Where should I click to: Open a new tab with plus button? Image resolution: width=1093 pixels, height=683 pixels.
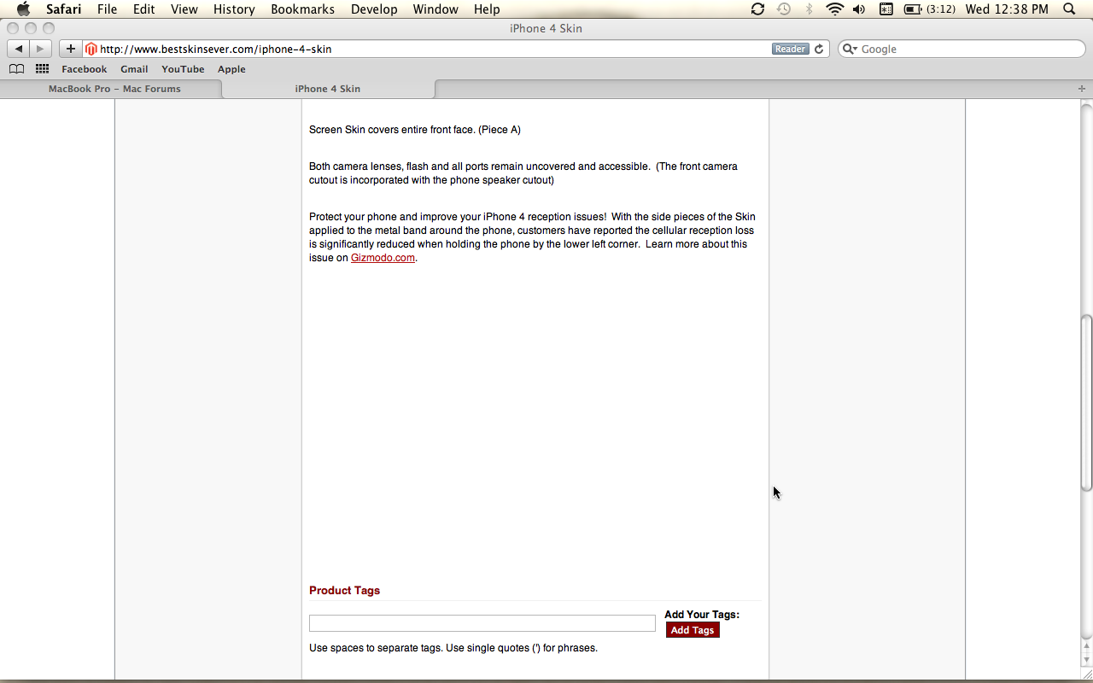(x=1082, y=89)
